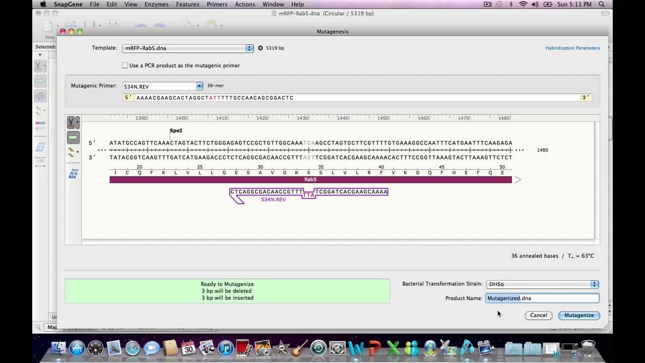Open the File menu
645x363 pixels.
pos(94,5)
